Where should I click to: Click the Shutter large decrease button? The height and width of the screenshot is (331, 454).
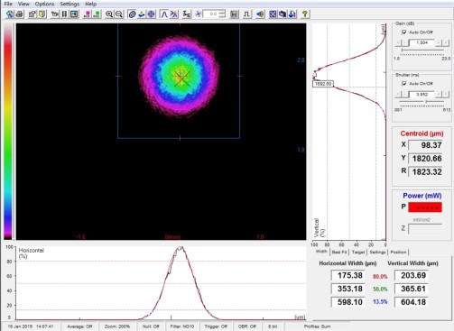[x=398, y=95]
